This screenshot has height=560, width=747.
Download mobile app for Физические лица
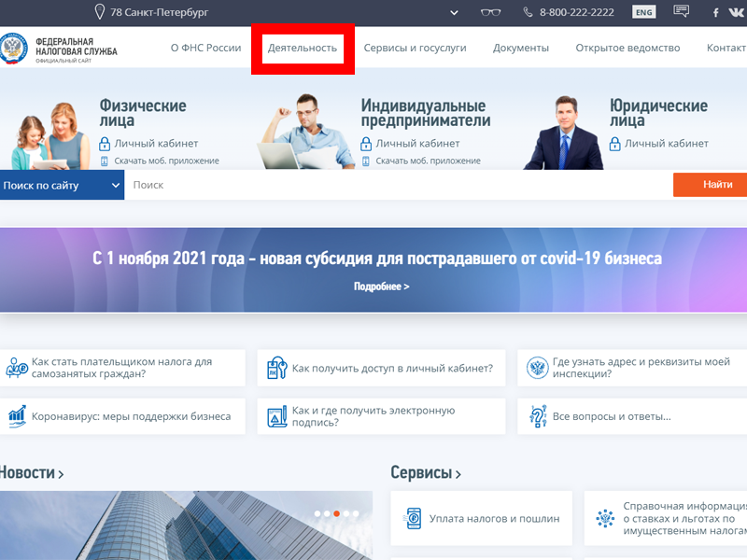(167, 161)
